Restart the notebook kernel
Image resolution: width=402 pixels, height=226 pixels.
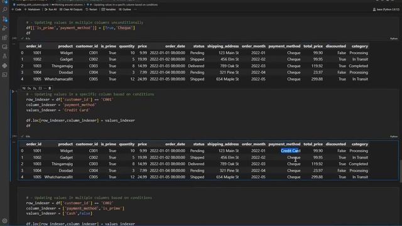coord(92,9)
